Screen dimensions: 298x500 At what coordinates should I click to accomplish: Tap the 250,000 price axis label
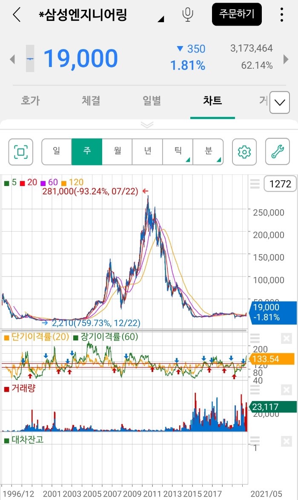pos(269,213)
